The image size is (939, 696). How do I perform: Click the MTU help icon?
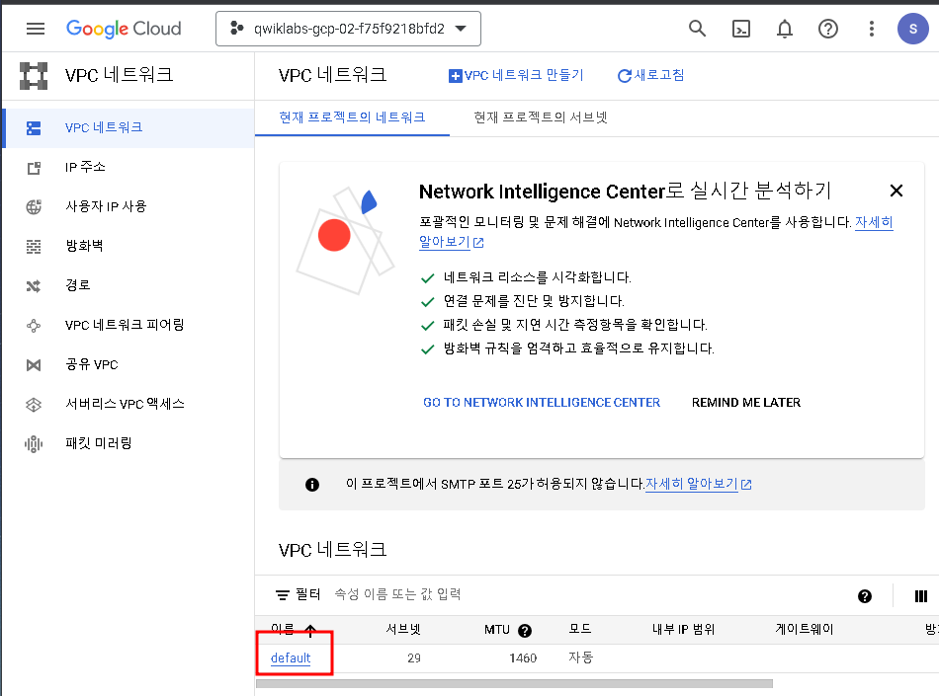point(525,630)
